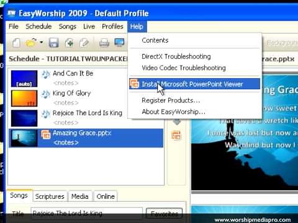Click notes under And Can It Be
Viewport: 298px width, 223px height.
66,83
